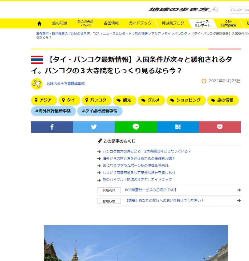The image size is (249, 261).
Task: Share article on Twitter
Action: (x=94, y=127)
